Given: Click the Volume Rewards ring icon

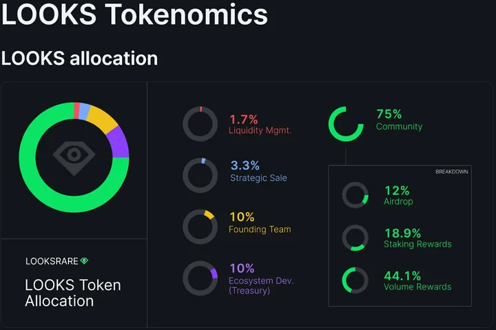Looking at the screenshot, I should pyautogui.click(x=355, y=280).
